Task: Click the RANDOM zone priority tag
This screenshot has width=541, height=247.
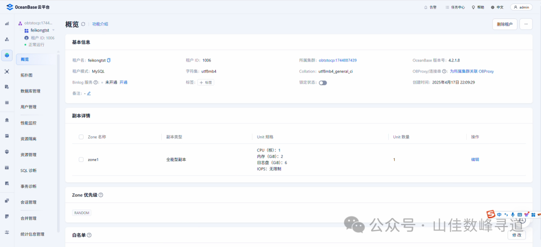Action: pos(82,213)
